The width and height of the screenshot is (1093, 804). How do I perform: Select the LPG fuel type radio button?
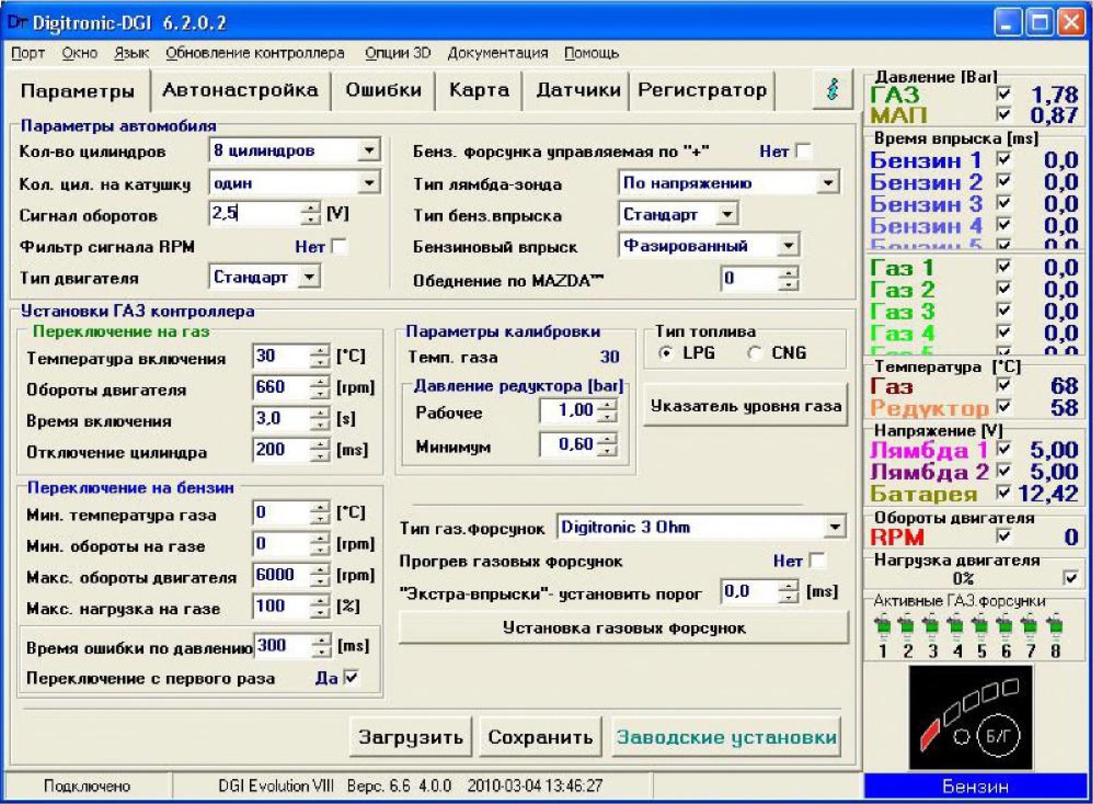665,353
